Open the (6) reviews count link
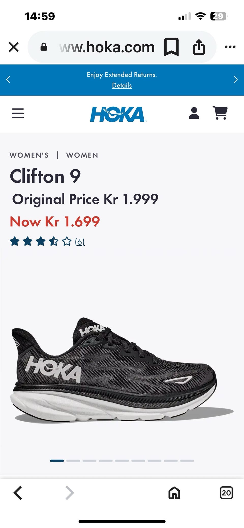 (x=80, y=242)
